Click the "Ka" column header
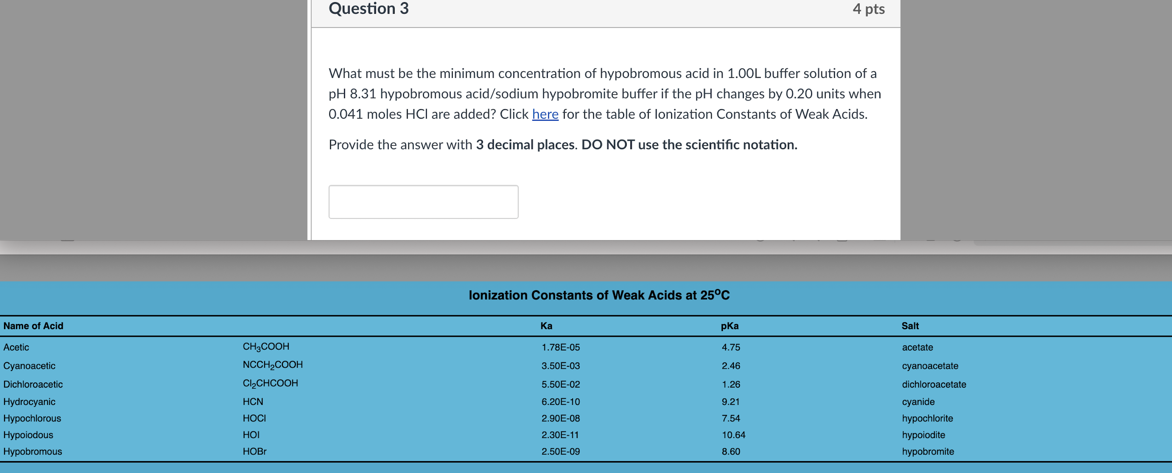Image resolution: width=1172 pixels, height=473 pixels. (x=546, y=326)
